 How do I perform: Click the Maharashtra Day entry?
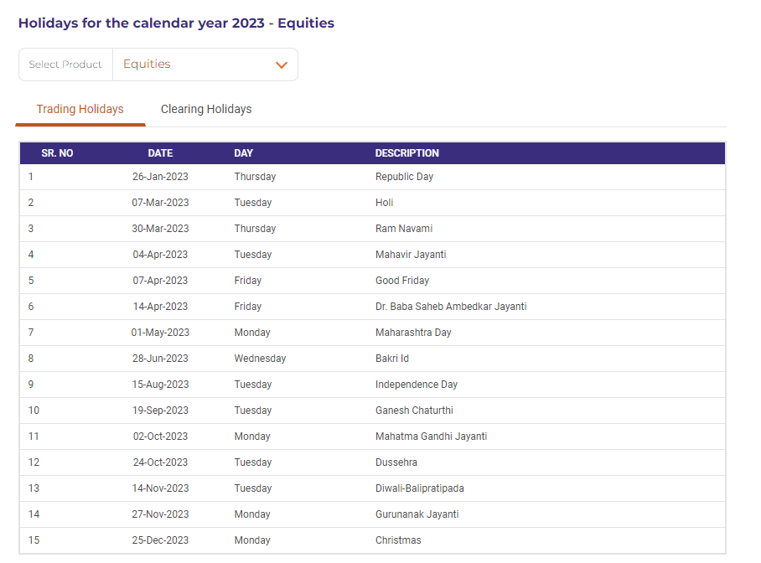click(x=413, y=333)
